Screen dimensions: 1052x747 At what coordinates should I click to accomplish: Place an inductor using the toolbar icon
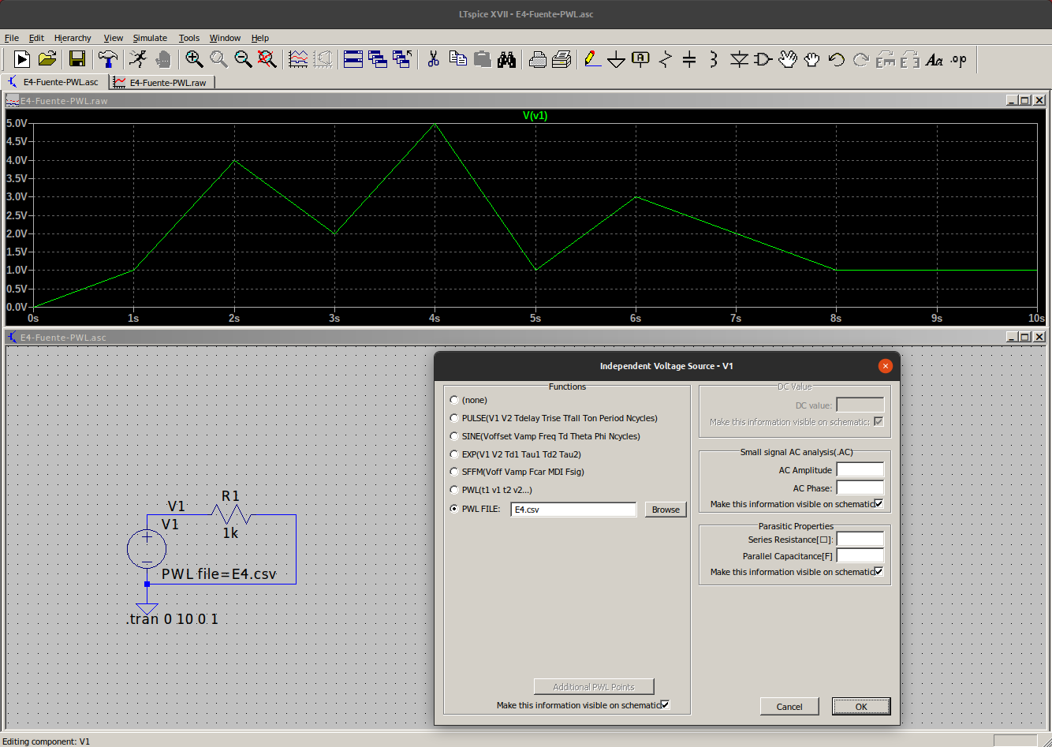(714, 59)
